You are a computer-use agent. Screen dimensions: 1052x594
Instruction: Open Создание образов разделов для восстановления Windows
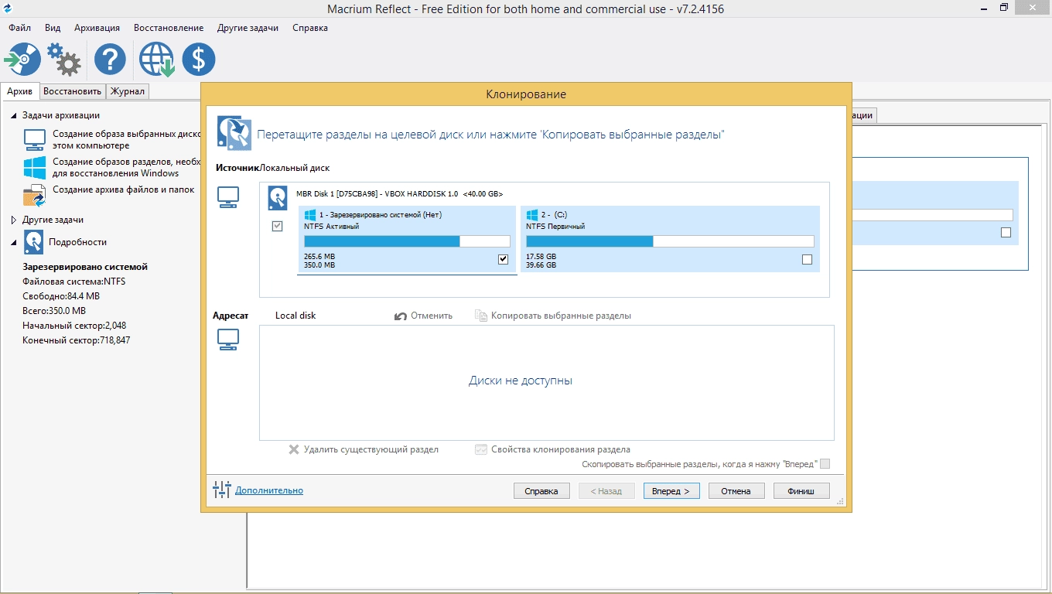pyautogui.click(x=127, y=168)
